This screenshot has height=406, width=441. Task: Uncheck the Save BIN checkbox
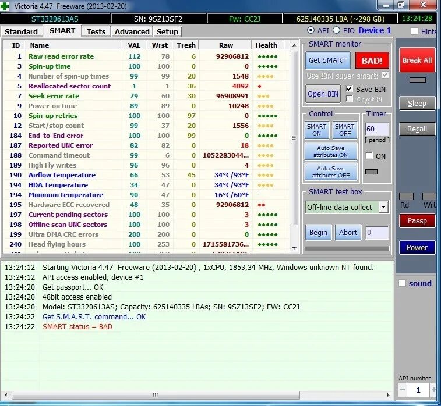[x=350, y=89]
